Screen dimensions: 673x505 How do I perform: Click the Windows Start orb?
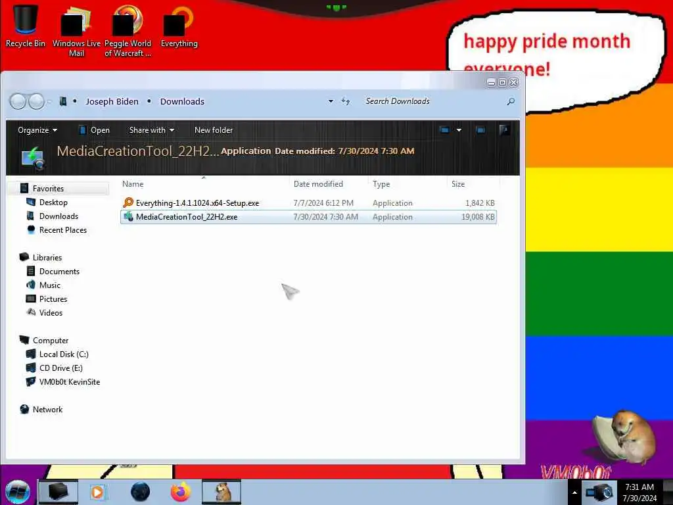(18, 492)
